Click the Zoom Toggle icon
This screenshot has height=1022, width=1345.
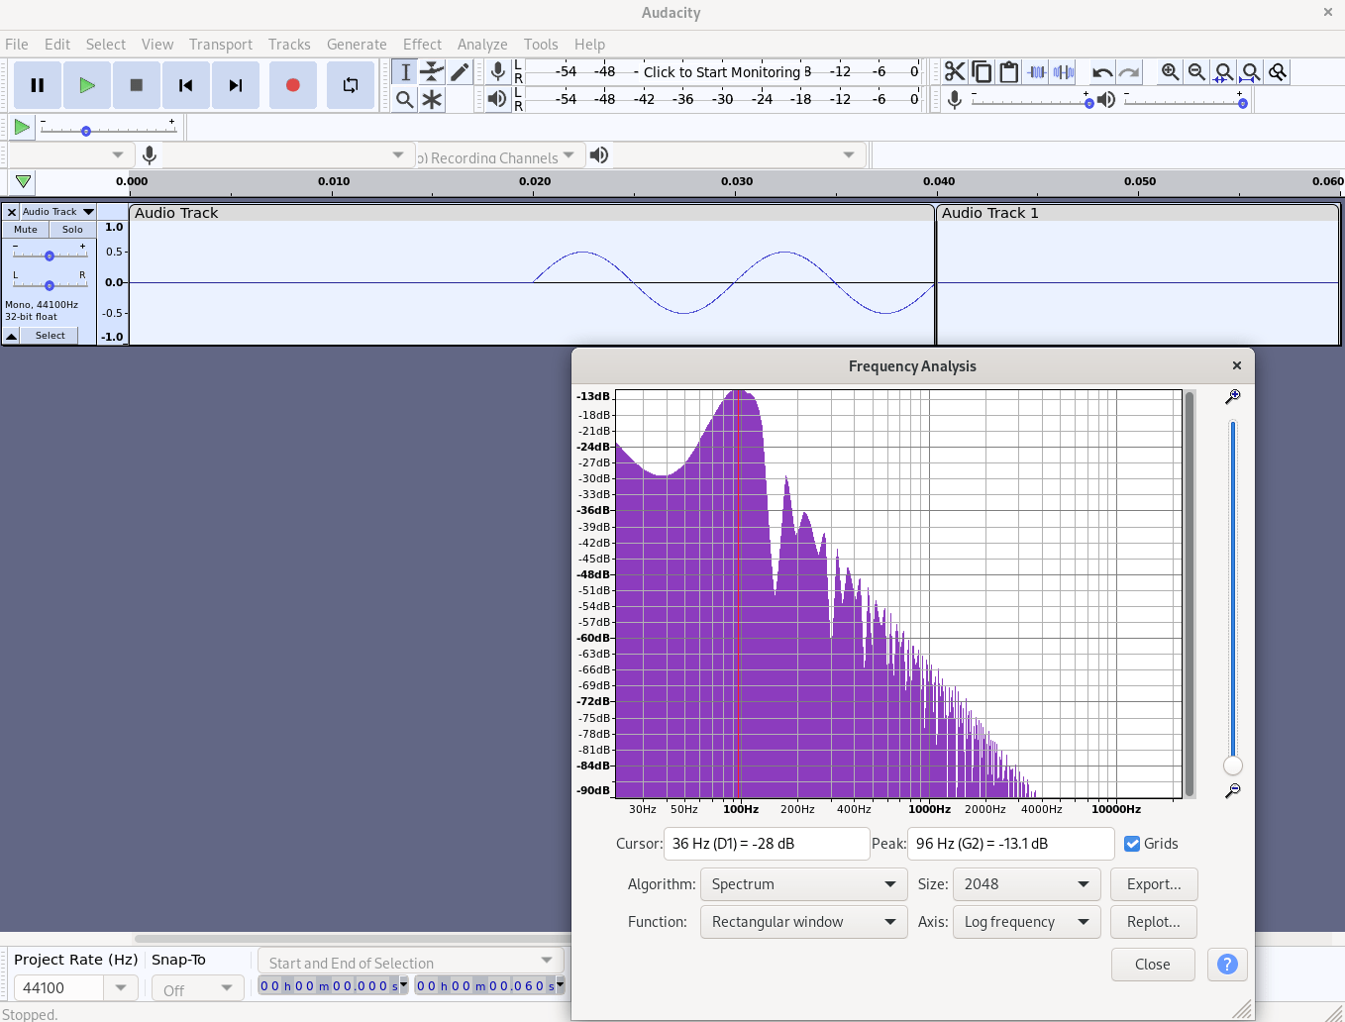(1278, 72)
